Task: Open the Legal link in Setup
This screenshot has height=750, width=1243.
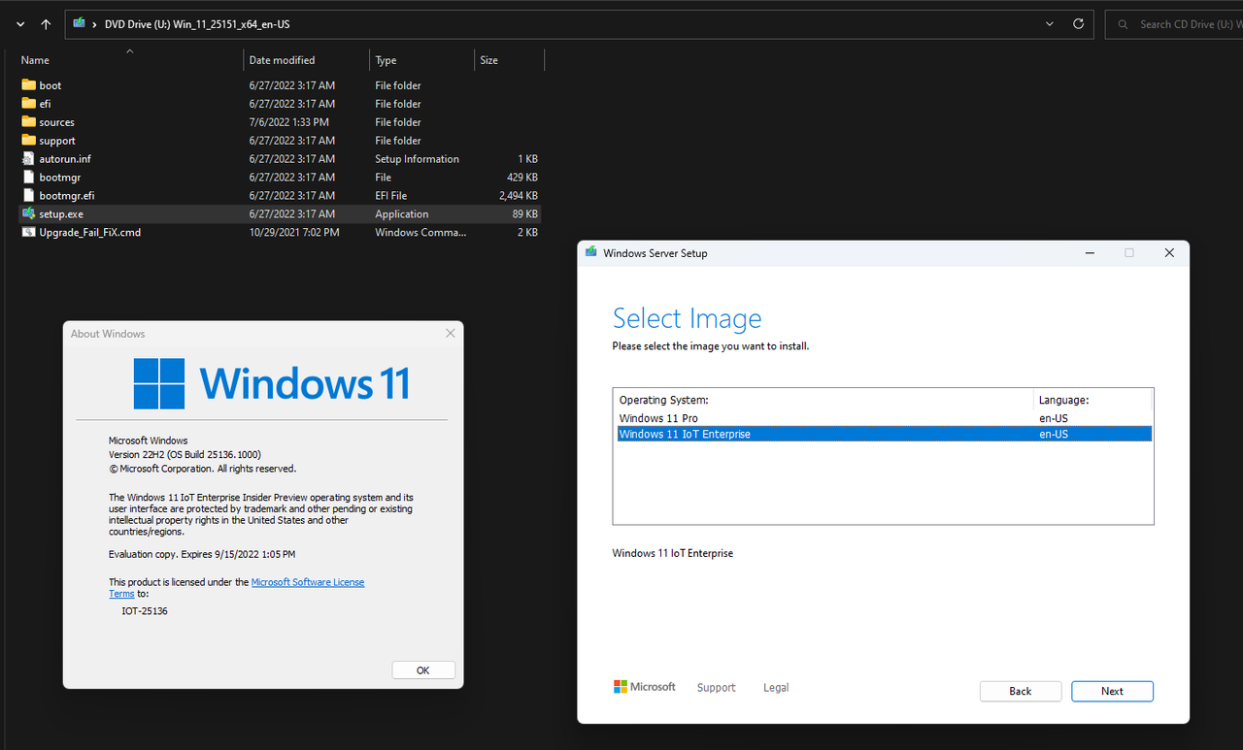Action: pyautogui.click(x=776, y=687)
